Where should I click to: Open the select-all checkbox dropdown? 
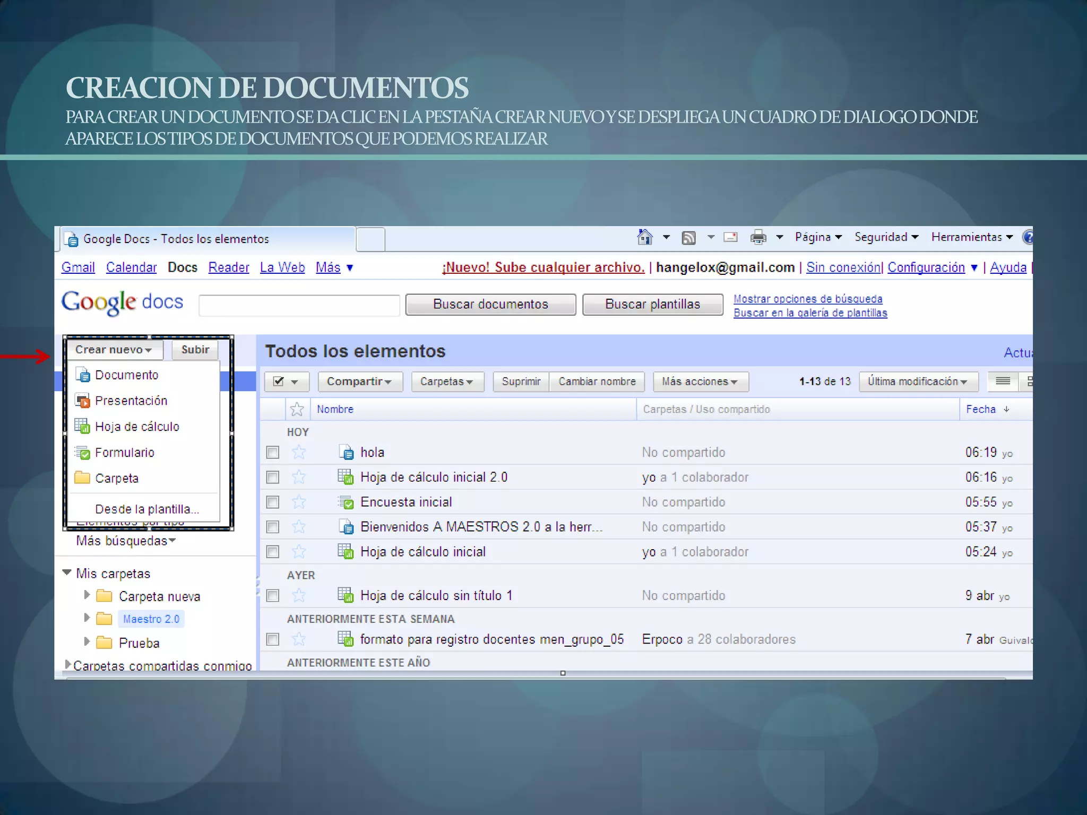click(x=295, y=382)
